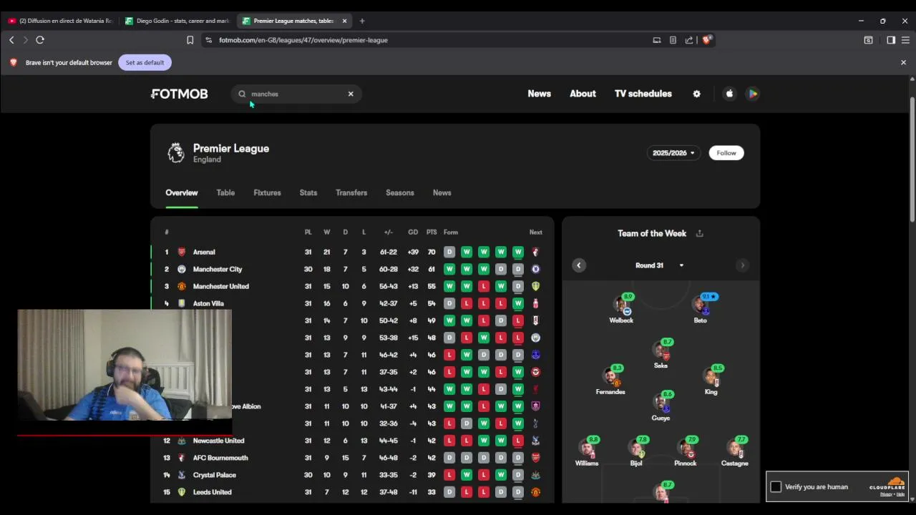
Task: Open the Stats tab
Action: (x=308, y=192)
